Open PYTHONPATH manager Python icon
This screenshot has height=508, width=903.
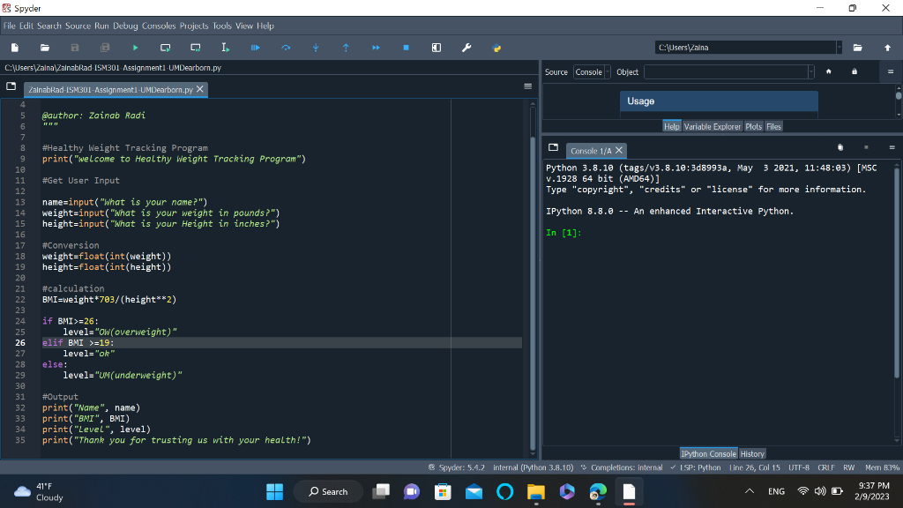click(x=496, y=48)
